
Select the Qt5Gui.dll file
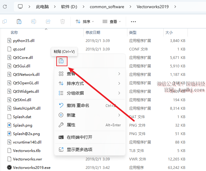pos(22,66)
